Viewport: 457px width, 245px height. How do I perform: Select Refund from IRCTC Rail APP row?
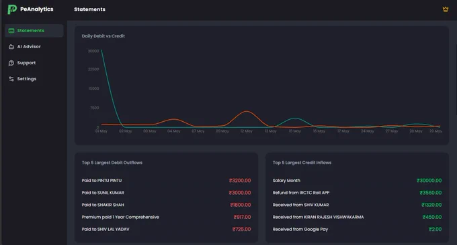tap(357, 193)
